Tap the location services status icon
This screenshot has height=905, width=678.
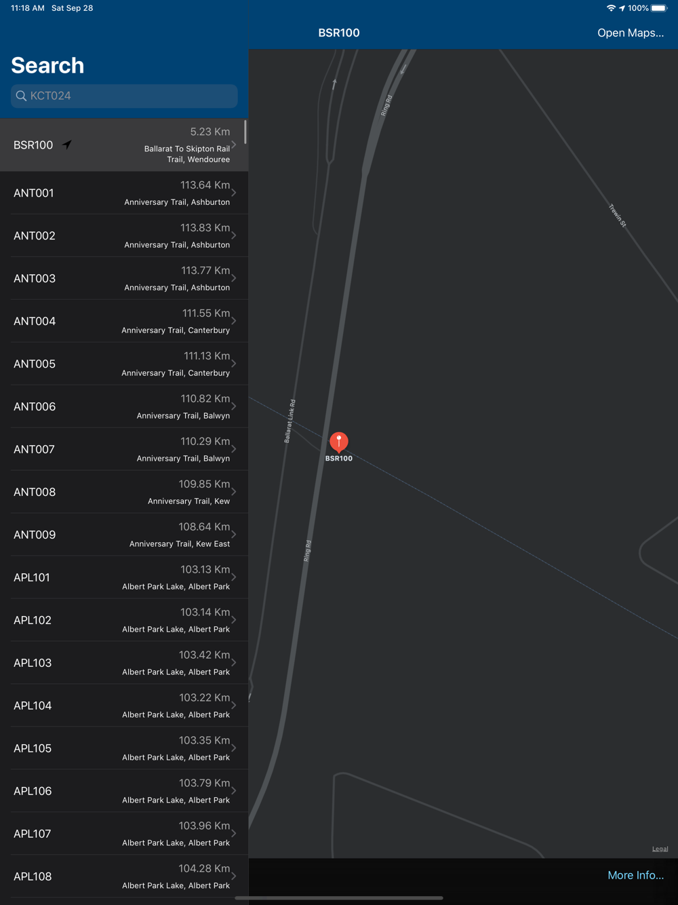[x=622, y=8]
